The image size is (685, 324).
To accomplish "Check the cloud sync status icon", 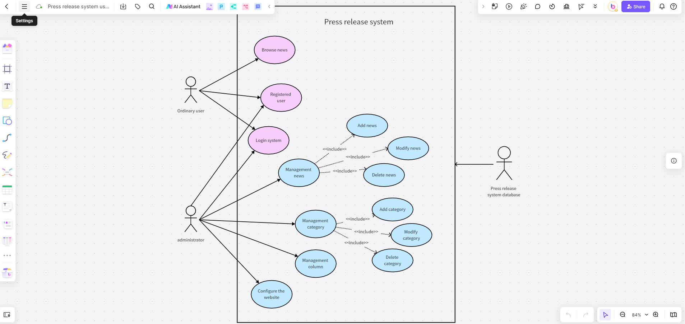I will click(39, 6).
